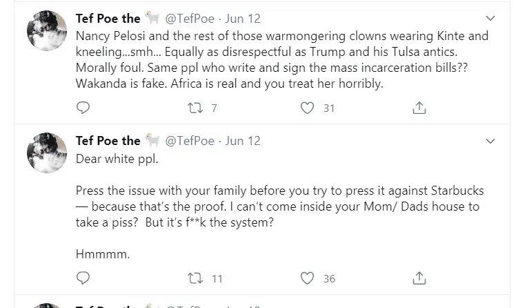Open Jun 12 timestamp on the second tweet
This screenshot has width=527, height=308.
243,141
